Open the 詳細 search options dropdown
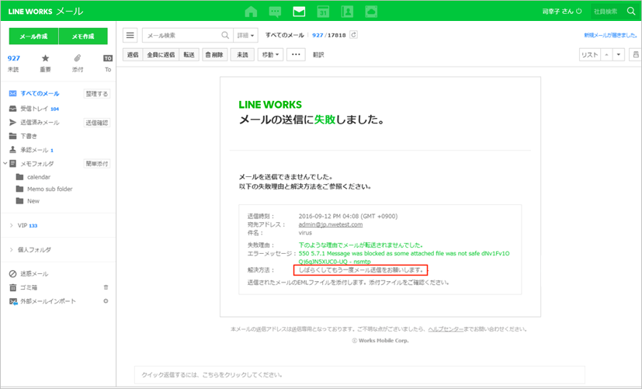 (245, 35)
